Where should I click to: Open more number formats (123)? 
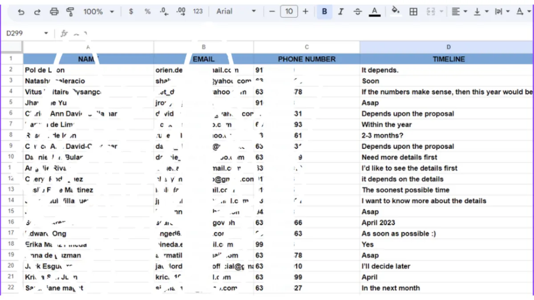198,12
